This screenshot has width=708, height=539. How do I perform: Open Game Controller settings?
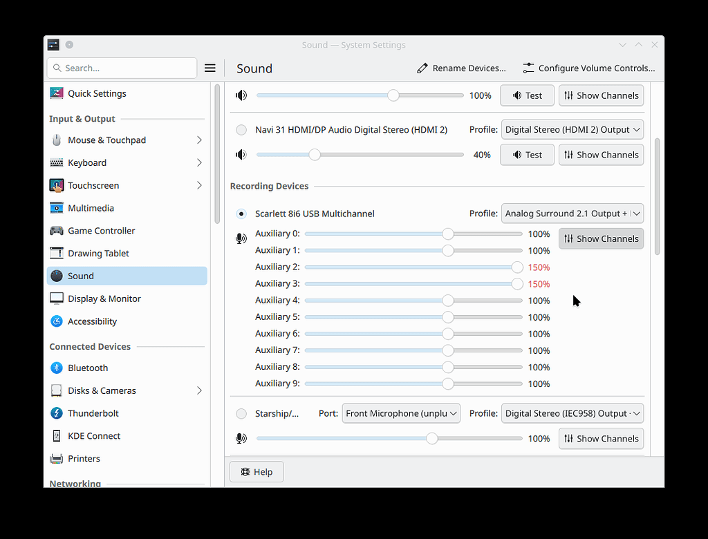point(56,230)
